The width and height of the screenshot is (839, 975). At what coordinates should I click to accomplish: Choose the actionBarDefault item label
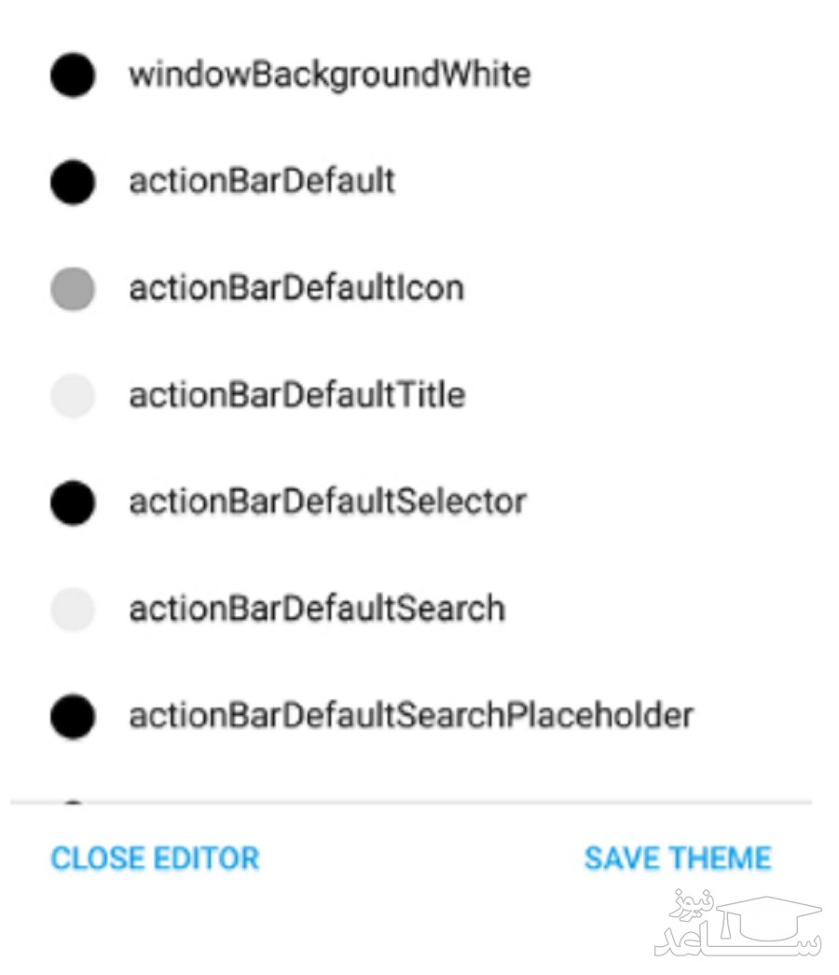(x=262, y=181)
